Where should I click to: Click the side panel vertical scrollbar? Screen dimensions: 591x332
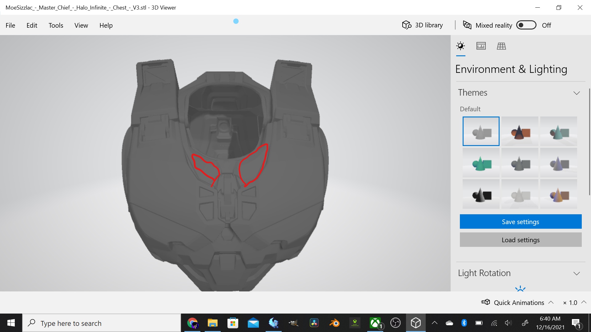pos(589,141)
